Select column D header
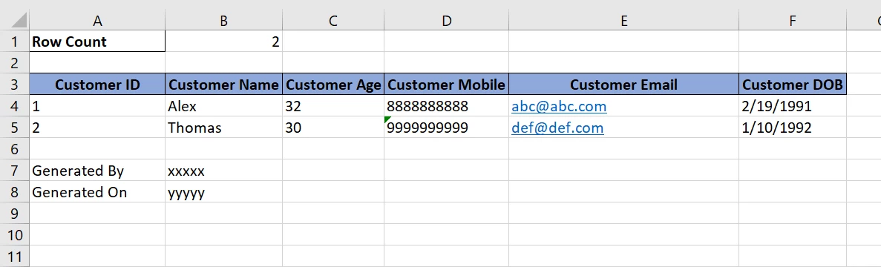This screenshot has height=267, width=881. (x=446, y=21)
